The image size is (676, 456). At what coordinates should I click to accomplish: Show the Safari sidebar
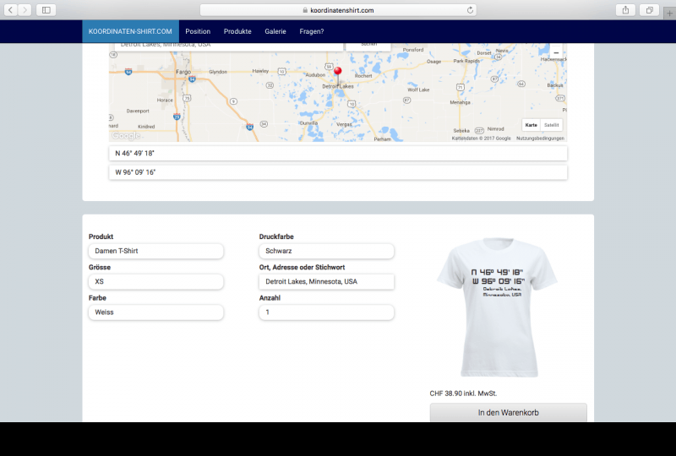46,10
